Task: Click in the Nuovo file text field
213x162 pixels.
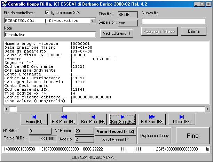Action: click(174, 21)
